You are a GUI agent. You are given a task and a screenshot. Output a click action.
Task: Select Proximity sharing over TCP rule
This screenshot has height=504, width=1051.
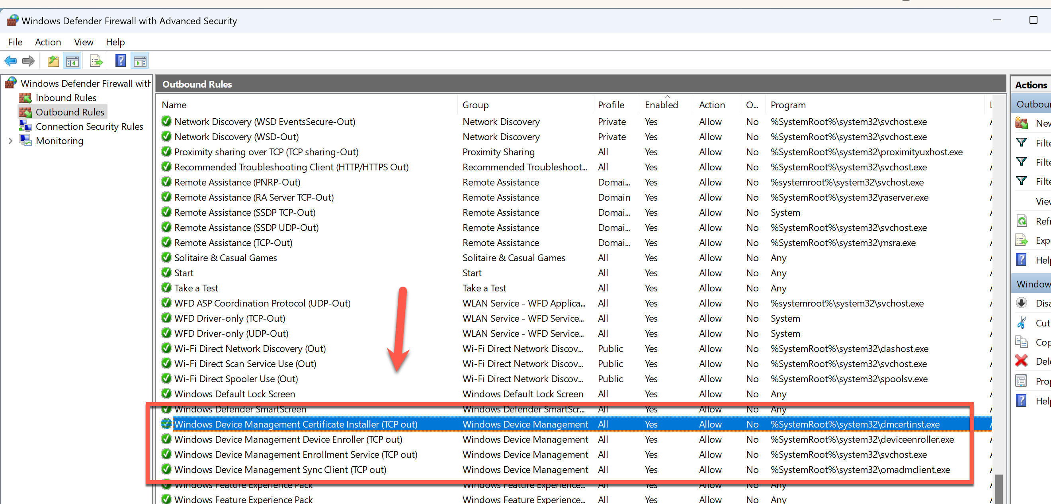coord(575,151)
